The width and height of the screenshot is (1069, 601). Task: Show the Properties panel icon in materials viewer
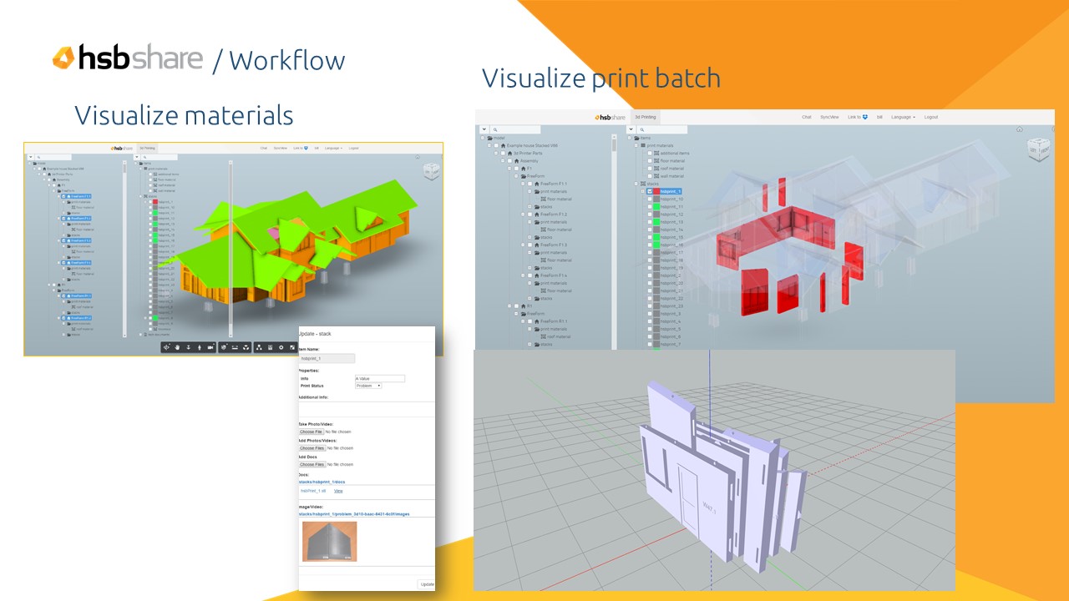point(270,347)
